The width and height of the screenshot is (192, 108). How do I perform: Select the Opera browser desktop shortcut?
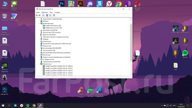click(137, 6)
